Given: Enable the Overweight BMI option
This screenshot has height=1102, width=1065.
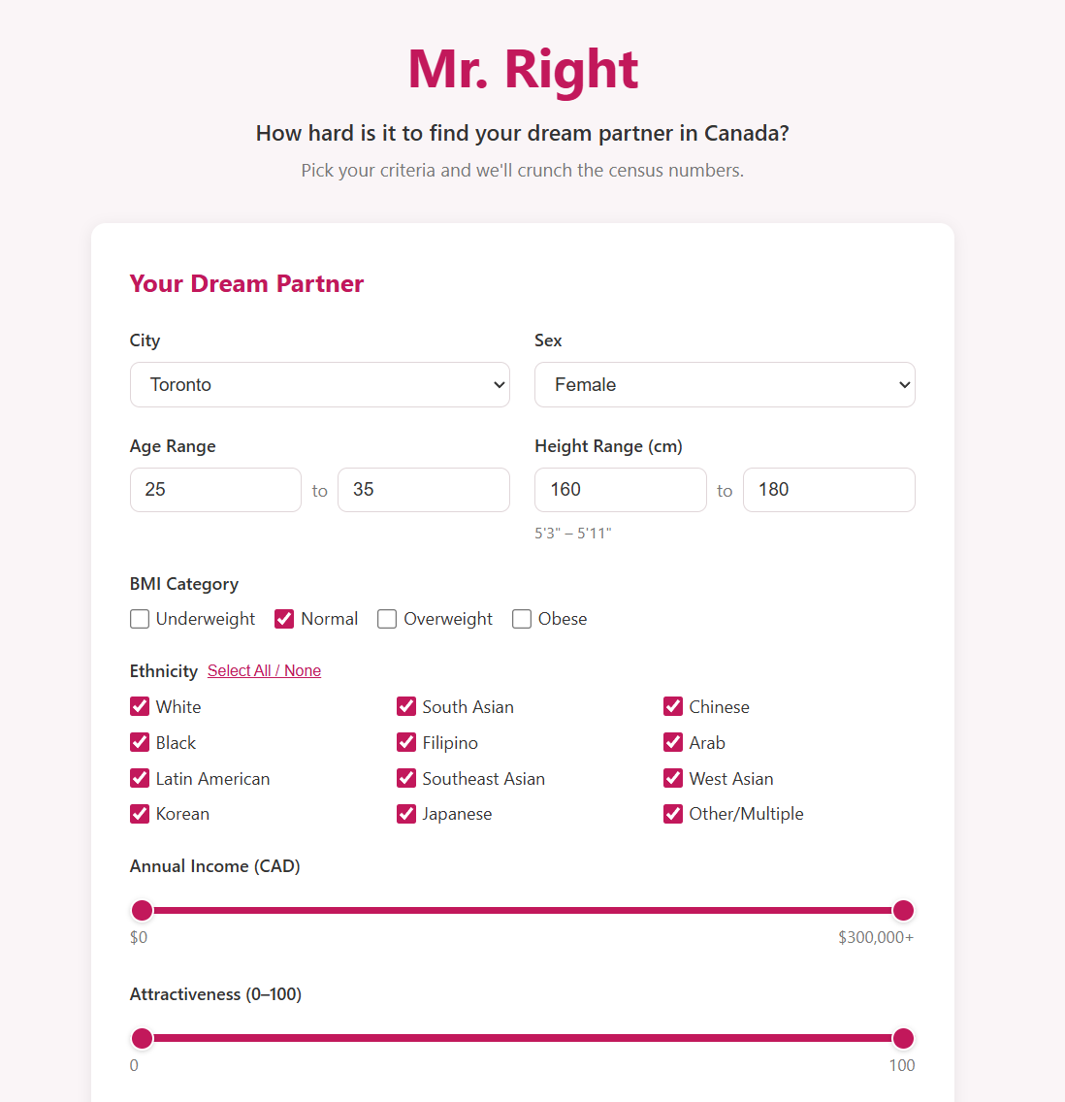Looking at the screenshot, I should (387, 618).
